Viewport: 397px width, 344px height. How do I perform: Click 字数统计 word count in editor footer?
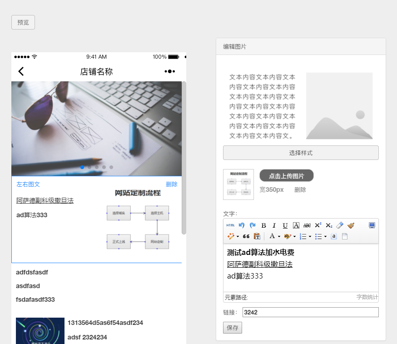click(367, 297)
